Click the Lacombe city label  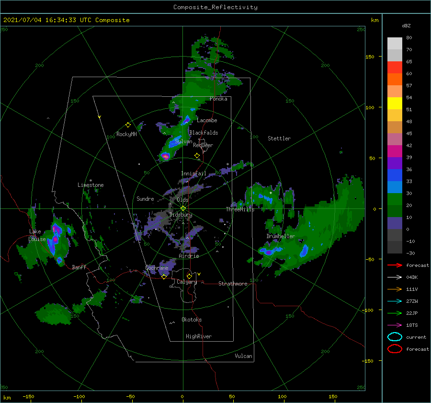(207, 120)
